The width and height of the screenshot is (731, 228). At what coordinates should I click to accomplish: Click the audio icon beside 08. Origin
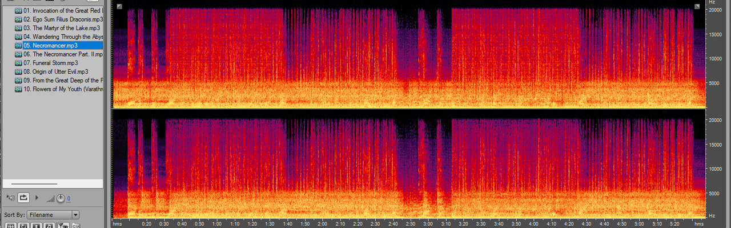tap(18, 71)
